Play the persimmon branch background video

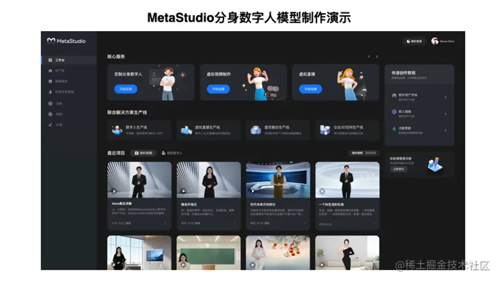(253, 264)
